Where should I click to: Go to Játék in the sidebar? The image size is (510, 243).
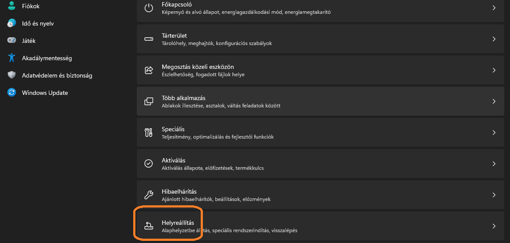pos(29,41)
